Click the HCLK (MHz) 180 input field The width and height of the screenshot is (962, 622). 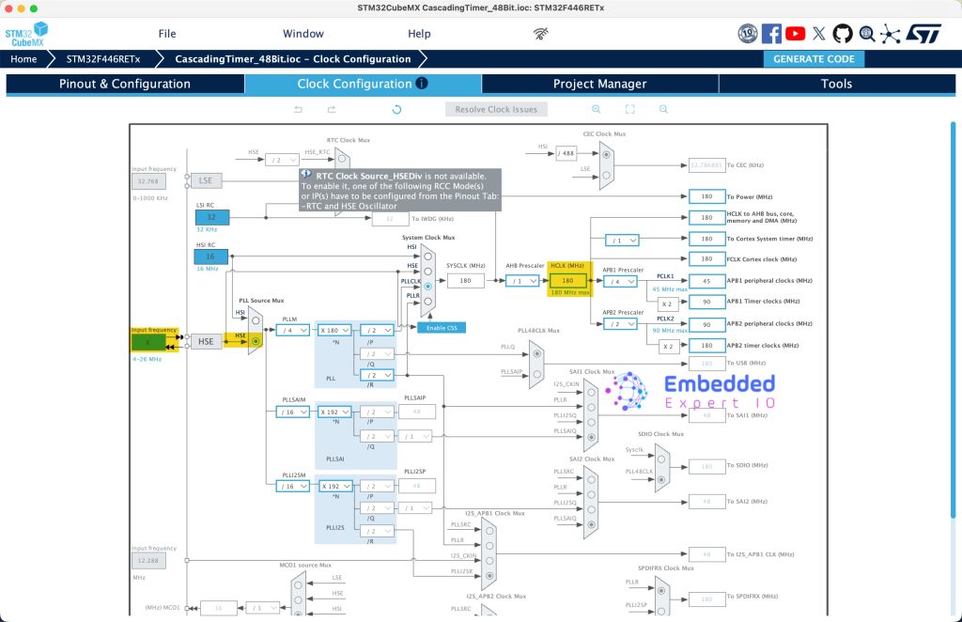coord(567,281)
